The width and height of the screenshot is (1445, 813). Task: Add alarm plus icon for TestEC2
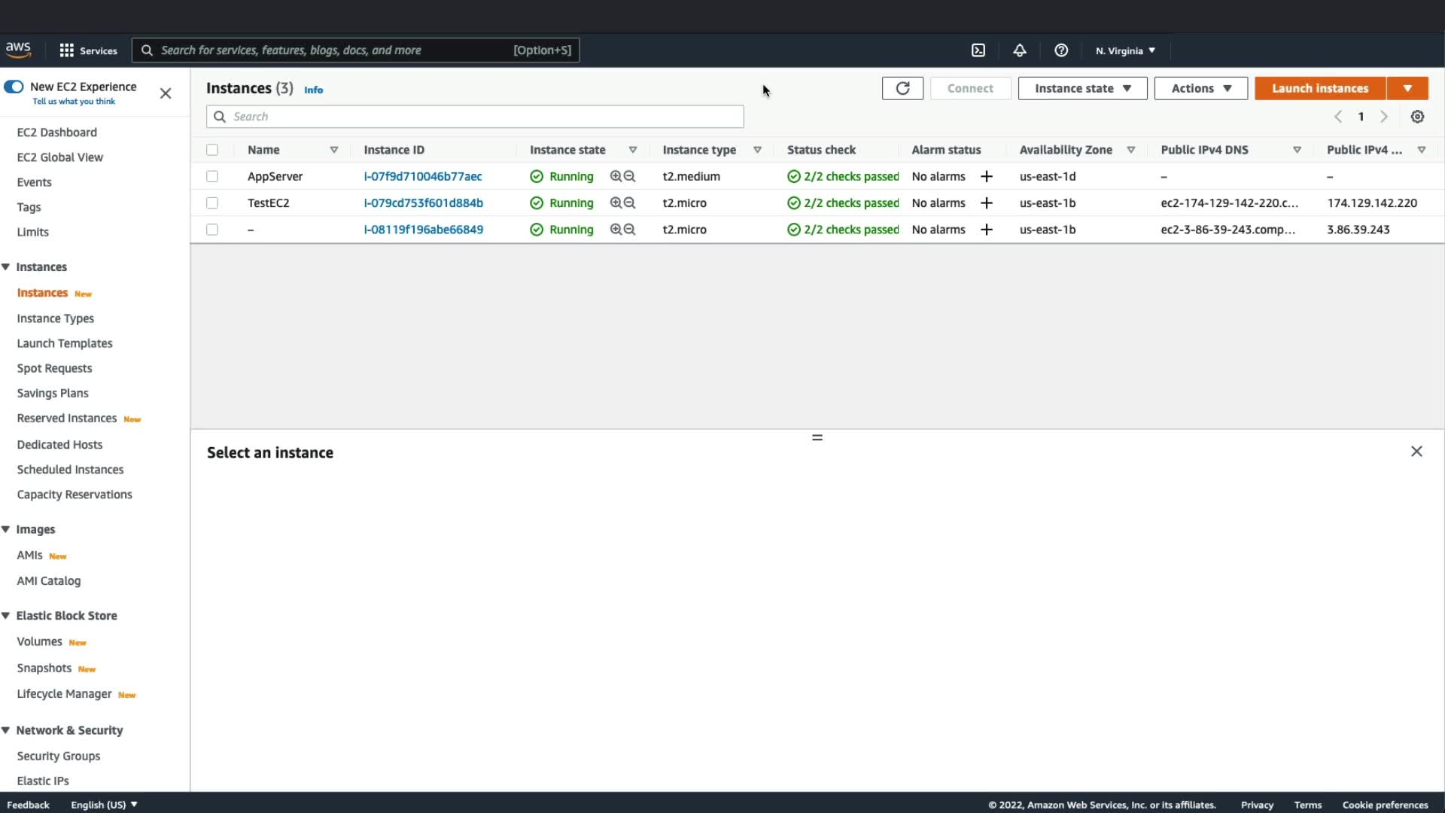986,203
